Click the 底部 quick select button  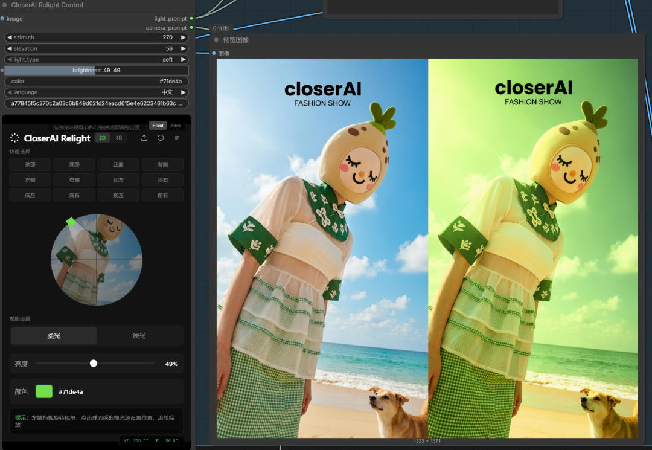[x=74, y=165]
